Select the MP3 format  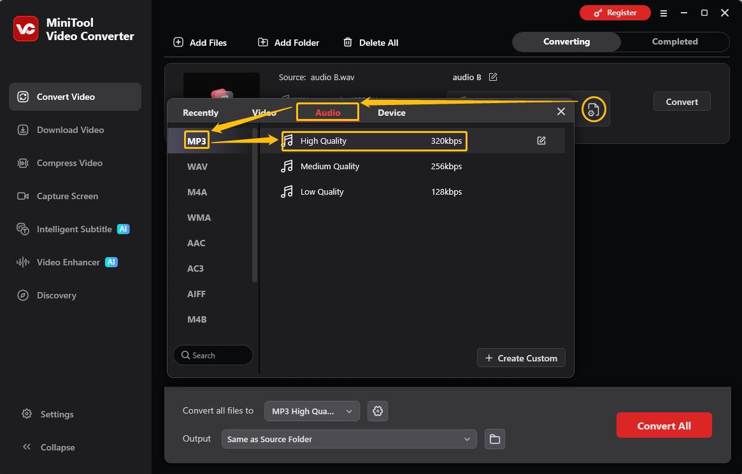pos(196,141)
